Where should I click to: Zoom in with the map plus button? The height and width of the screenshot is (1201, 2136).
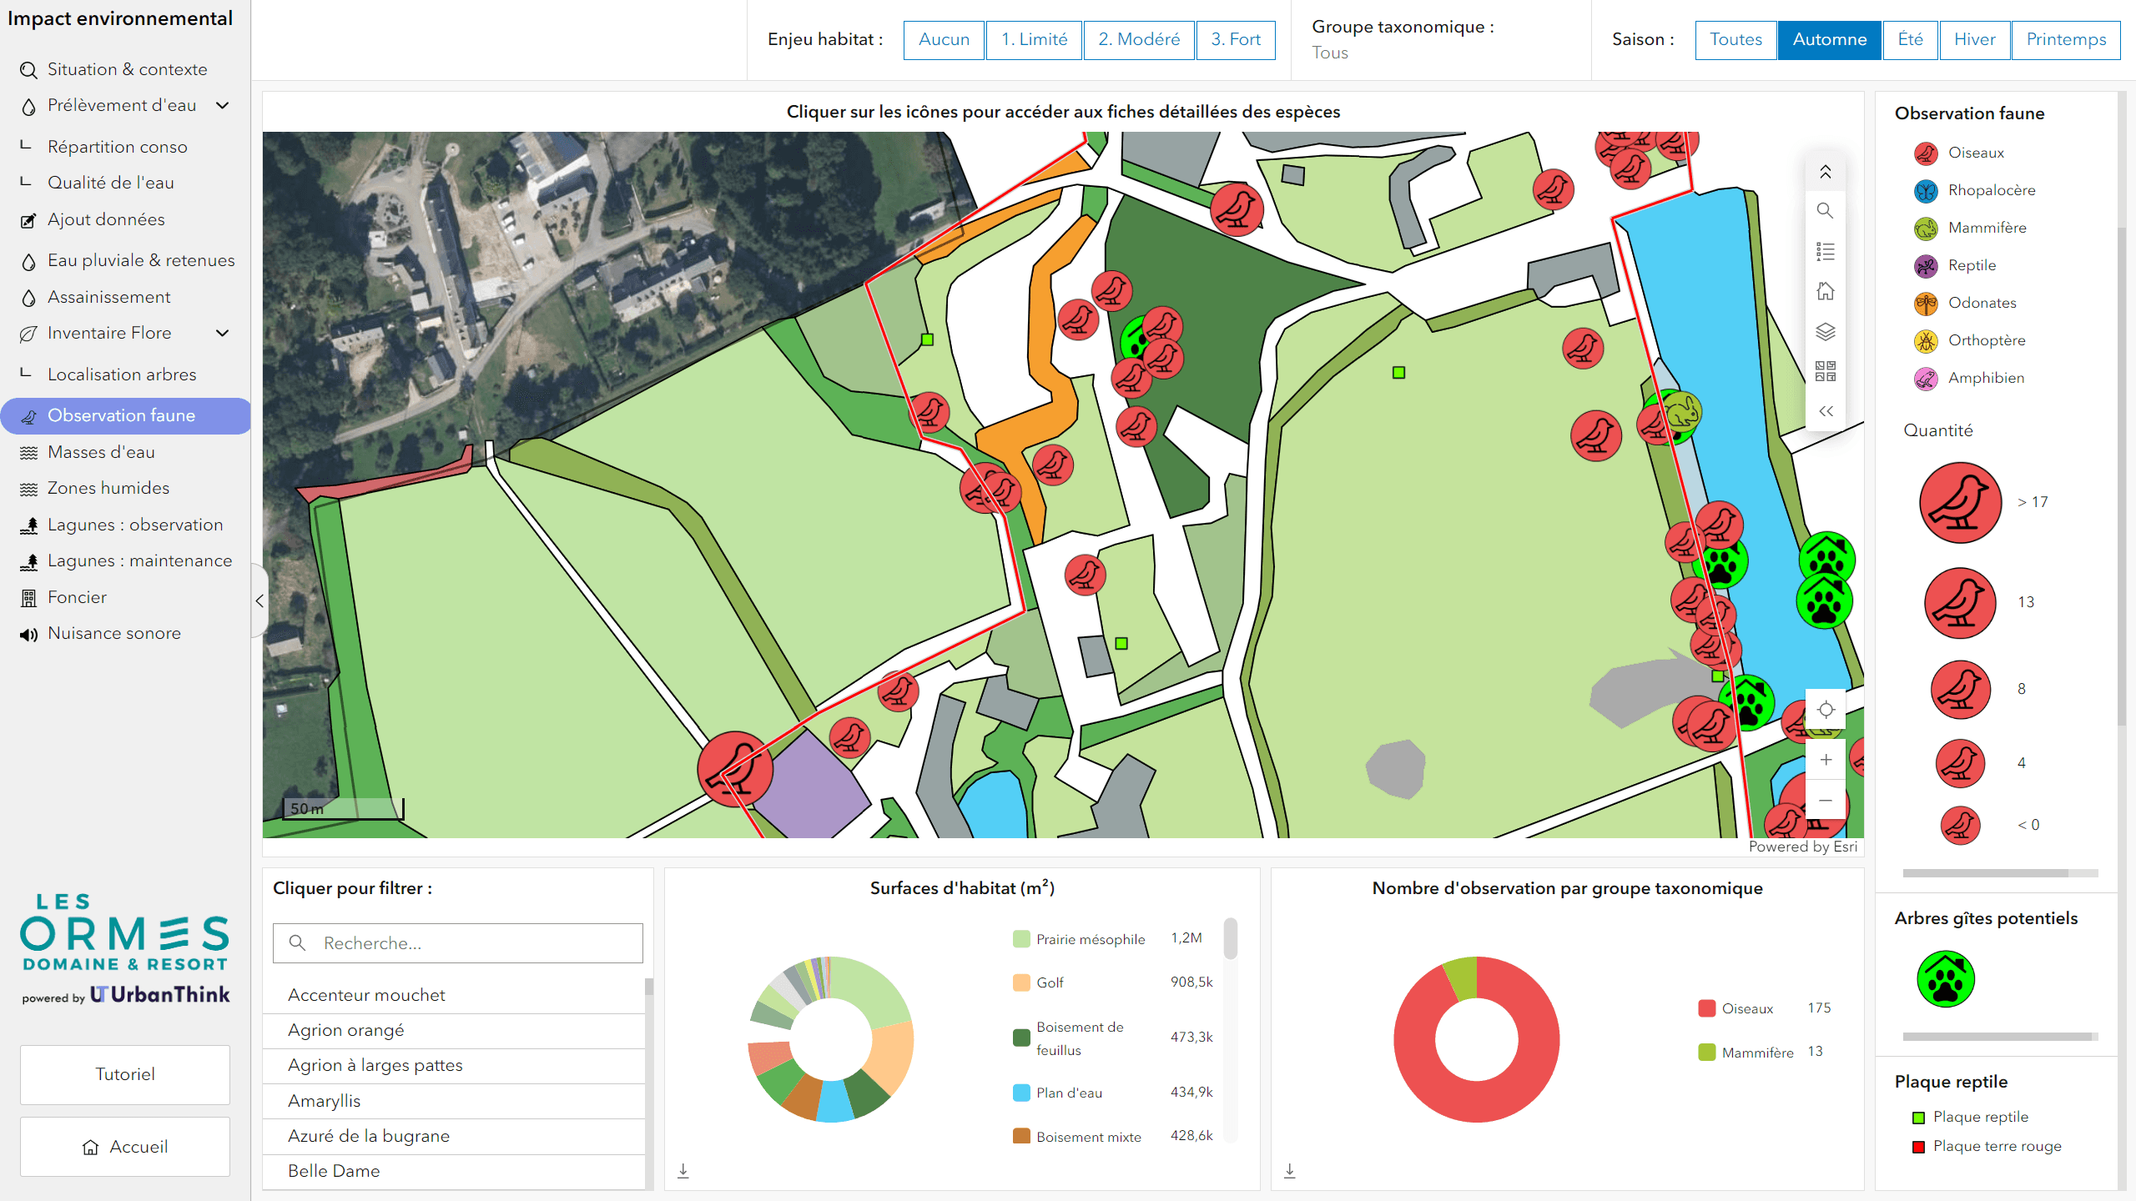1826,760
